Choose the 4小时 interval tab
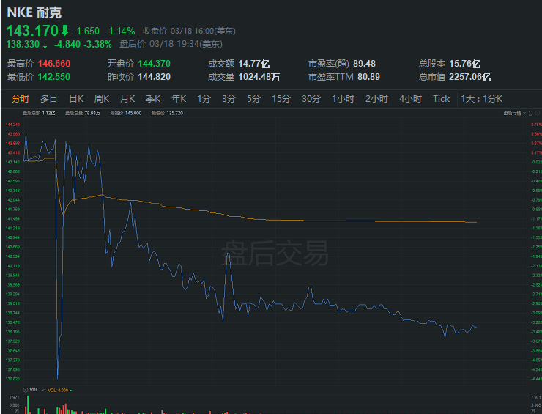The width and height of the screenshot is (542, 414). [410, 99]
